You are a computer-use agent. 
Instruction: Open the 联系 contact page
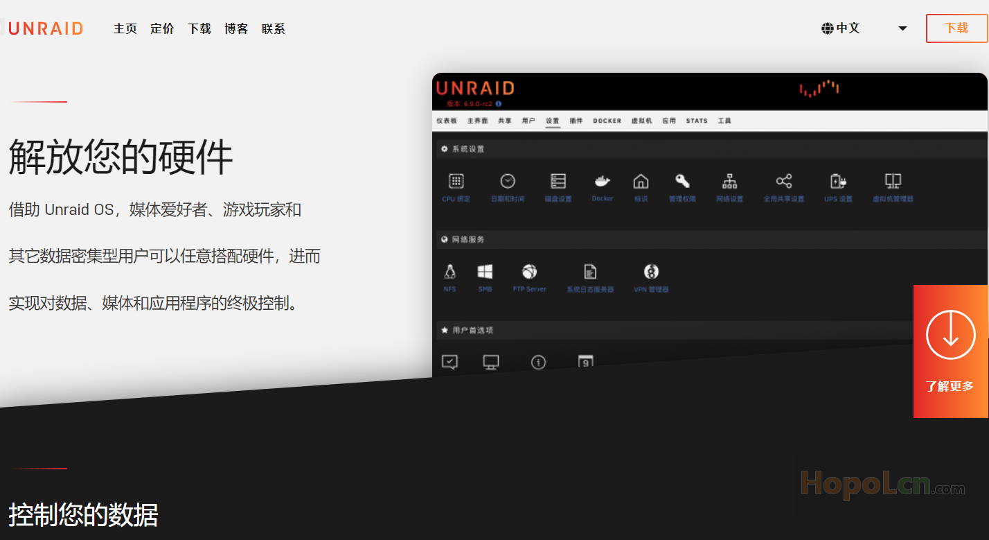point(274,28)
